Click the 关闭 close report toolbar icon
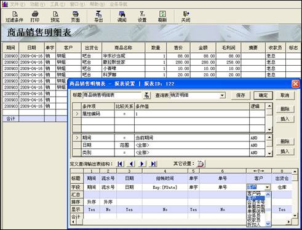Image resolution: width=302 pixels, height=230 pixels. [x=186, y=17]
